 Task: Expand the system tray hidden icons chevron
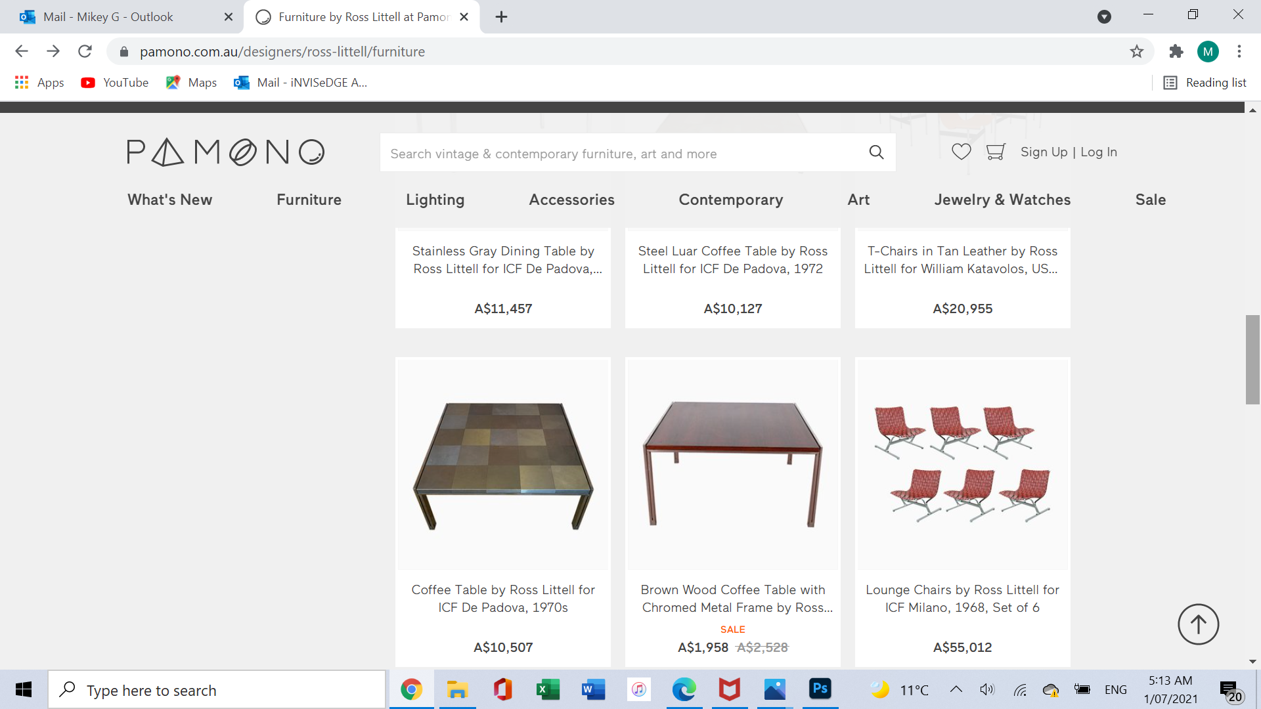click(956, 689)
